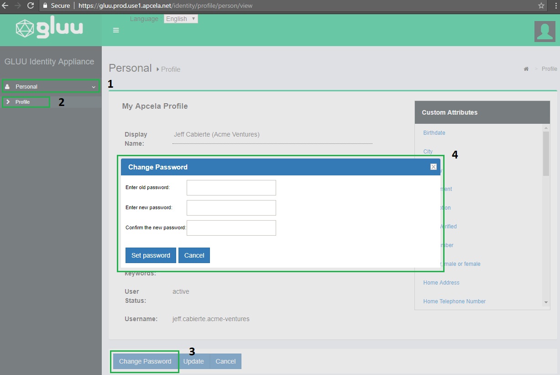Click the Gluu logo

click(x=50, y=28)
